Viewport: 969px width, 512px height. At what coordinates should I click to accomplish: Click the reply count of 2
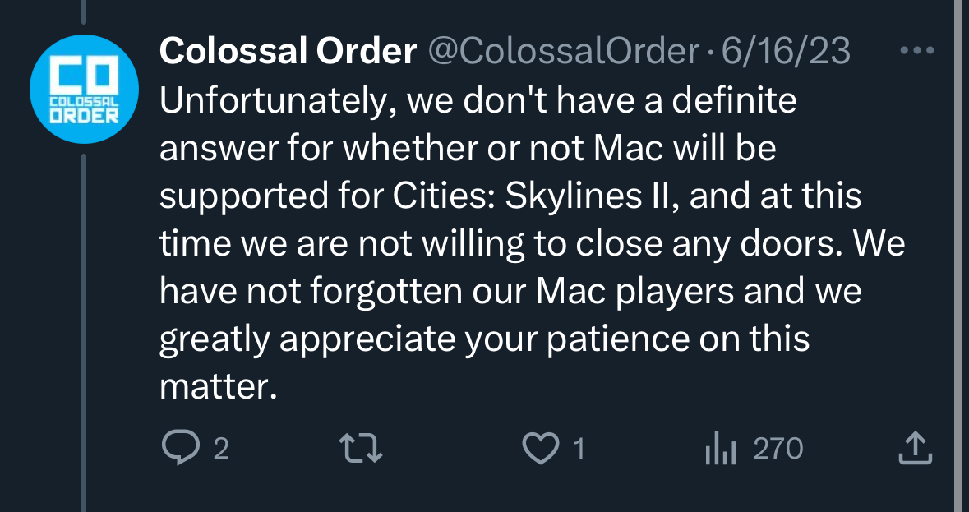(x=220, y=449)
